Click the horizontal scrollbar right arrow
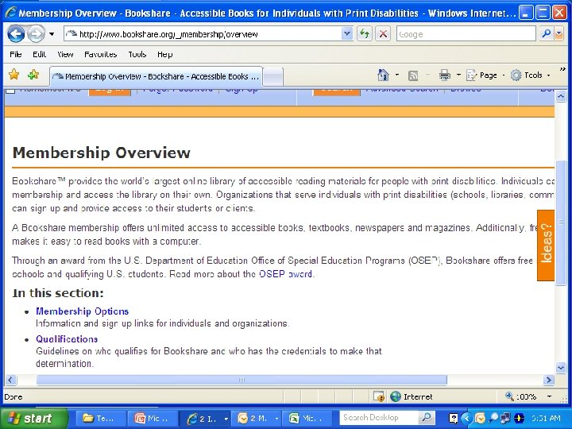The height and width of the screenshot is (429, 572). click(548, 380)
